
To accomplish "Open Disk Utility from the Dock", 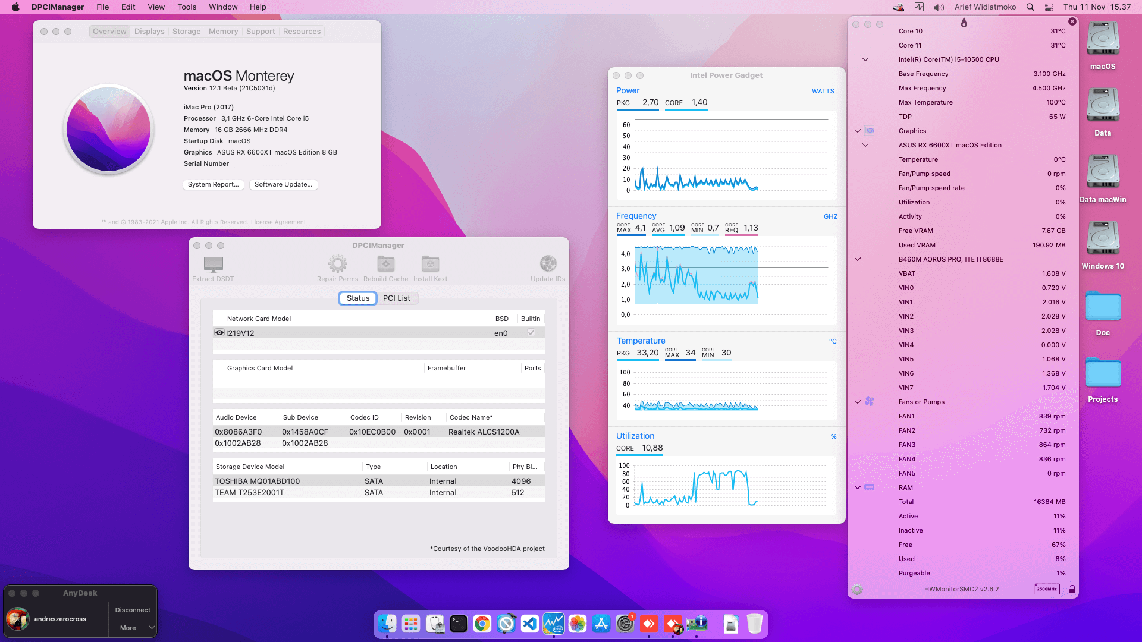I will coord(435,624).
